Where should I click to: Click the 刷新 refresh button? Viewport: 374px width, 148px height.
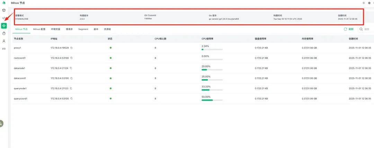coord(349,30)
